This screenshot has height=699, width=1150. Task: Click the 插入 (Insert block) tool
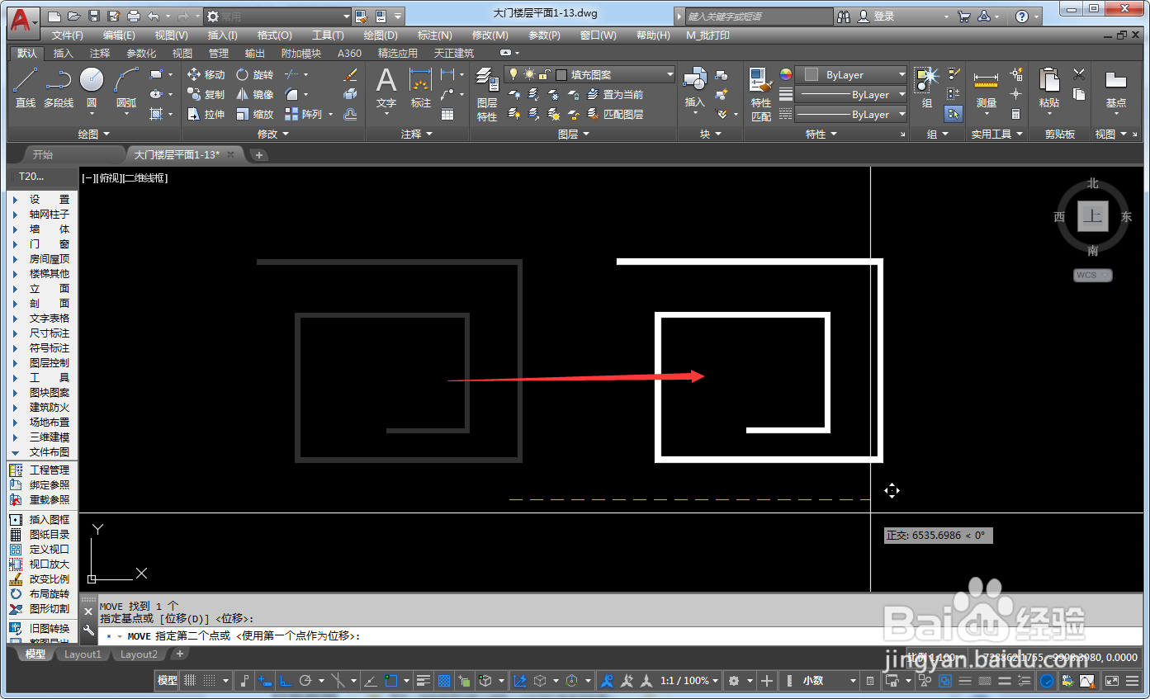(x=695, y=87)
